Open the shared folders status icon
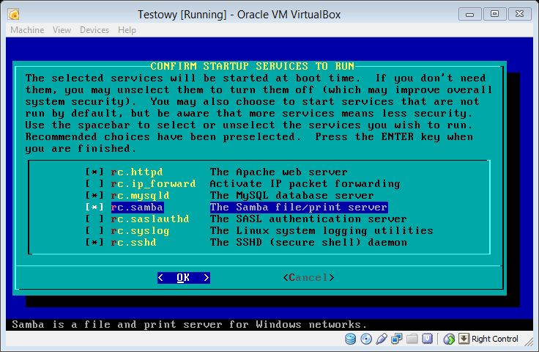Screen dimensions: 539x352 pyautogui.click(x=412, y=339)
